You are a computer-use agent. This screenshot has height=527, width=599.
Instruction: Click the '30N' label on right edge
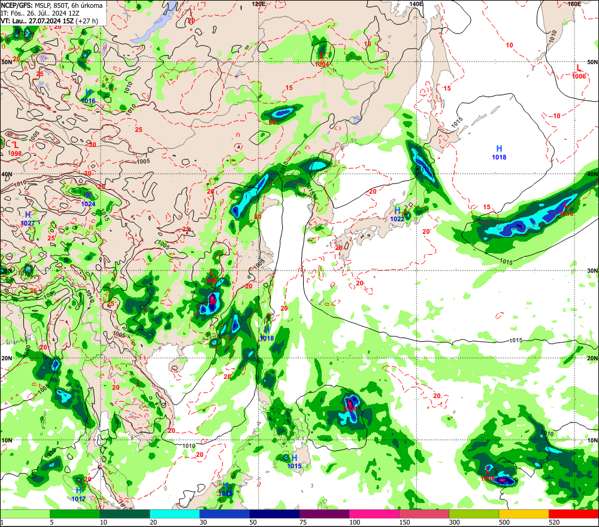pos(592,271)
